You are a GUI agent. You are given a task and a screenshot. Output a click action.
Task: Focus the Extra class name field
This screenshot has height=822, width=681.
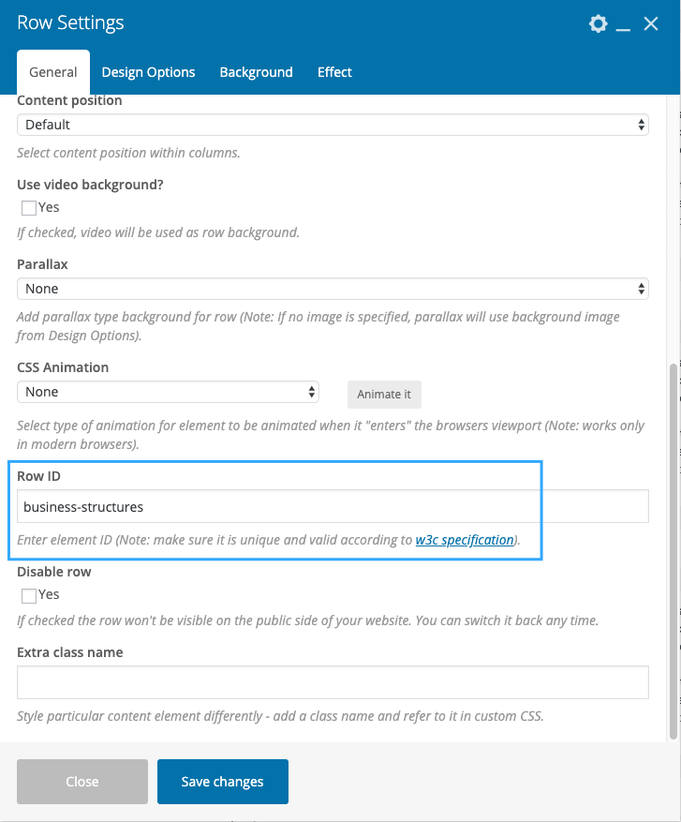pos(333,682)
